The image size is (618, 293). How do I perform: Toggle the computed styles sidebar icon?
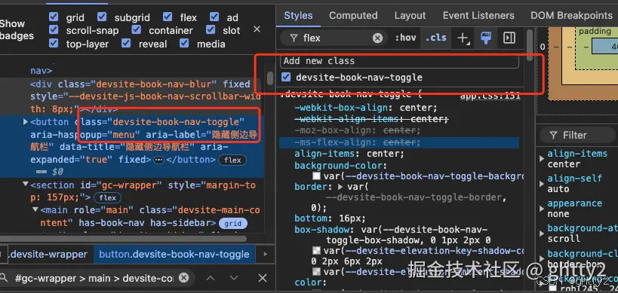point(509,38)
